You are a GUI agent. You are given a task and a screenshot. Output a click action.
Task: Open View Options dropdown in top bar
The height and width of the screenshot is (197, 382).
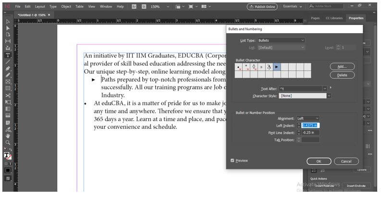180,7
